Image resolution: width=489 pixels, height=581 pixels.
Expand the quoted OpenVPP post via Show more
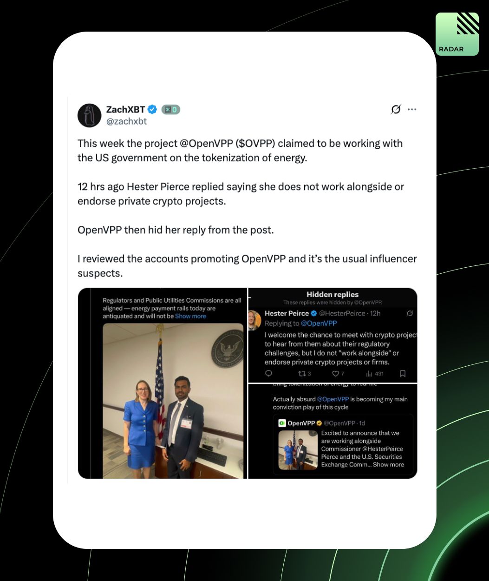pos(388,464)
